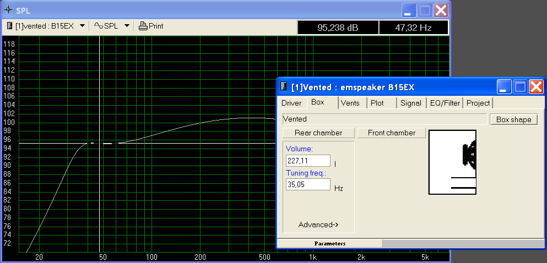Open the Signal tab
The height and width of the screenshot is (263, 547).
(x=412, y=103)
